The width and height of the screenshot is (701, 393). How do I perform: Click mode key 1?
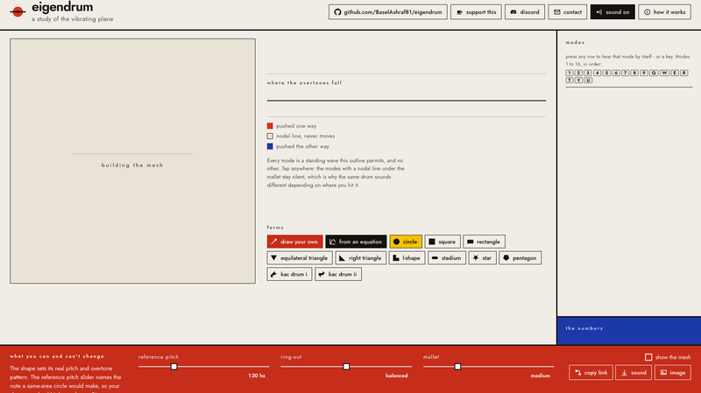click(569, 73)
